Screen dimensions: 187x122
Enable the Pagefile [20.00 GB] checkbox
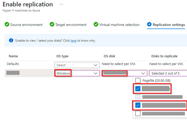pyautogui.click(x=138, y=80)
